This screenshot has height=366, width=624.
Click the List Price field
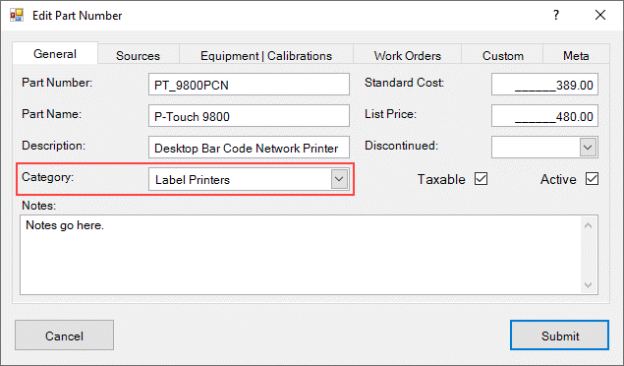tap(544, 116)
